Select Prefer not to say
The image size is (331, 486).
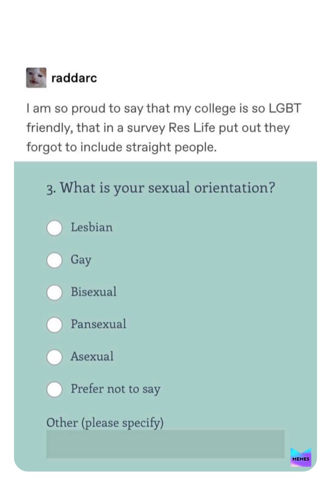pos(55,389)
